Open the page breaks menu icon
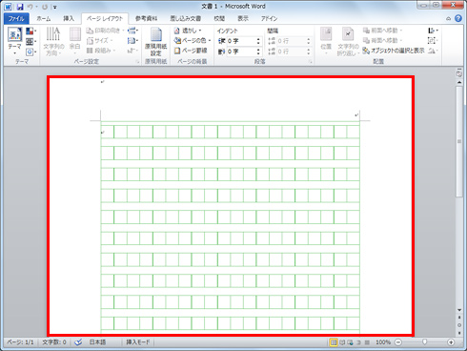The width and height of the screenshot is (467, 351). click(x=132, y=31)
